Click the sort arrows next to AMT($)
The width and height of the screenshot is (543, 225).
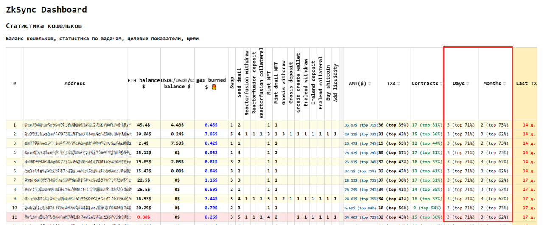369,84
